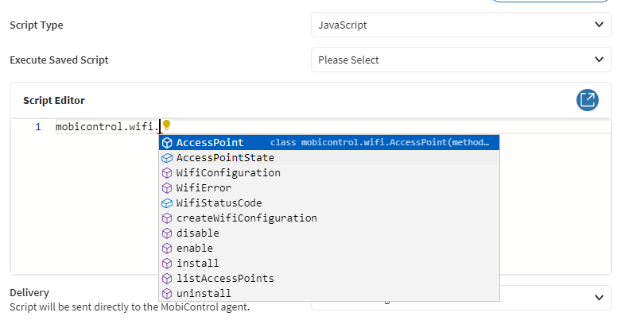The height and width of the screenshot is (320, 617).
Task: Click the AccessPoint class cube icon
Action: [167, 143]
